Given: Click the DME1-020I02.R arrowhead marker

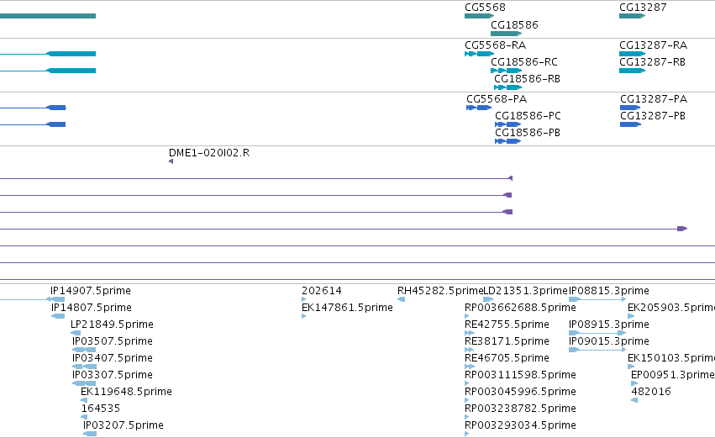Looking at the screenshot, I should (171, 161).
